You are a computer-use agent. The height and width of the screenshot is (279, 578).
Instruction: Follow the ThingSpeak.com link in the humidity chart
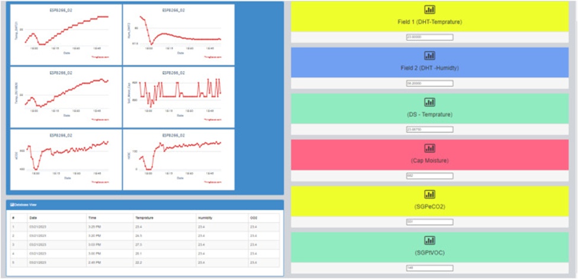[212, 57]
